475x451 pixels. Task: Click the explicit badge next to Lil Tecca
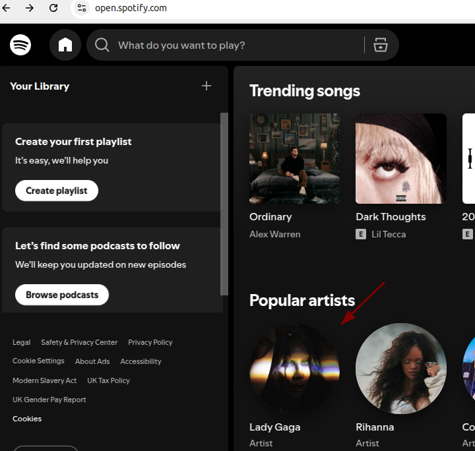[x=360, y=234]
